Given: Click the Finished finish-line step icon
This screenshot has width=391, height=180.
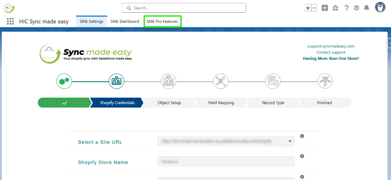Looking at the screenshot, I should pyautogui.click(x=325, y=81).
